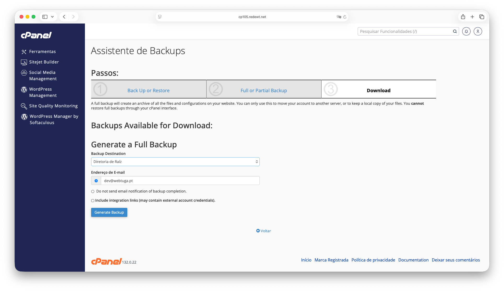Click the Safari share icon
504x291 pixels.
click(463, 17)
